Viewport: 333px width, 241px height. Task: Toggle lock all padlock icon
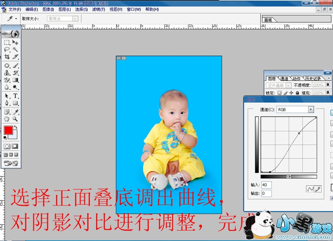[x=297, y=93]
